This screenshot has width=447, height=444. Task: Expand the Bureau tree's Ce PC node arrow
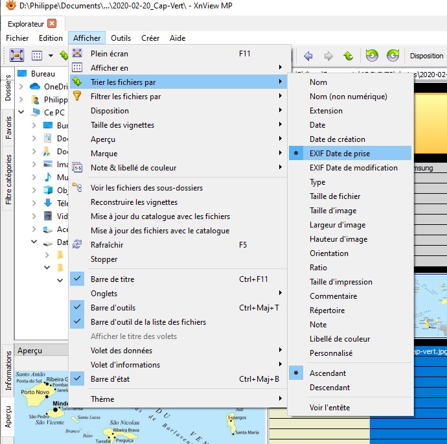point(21,113)
